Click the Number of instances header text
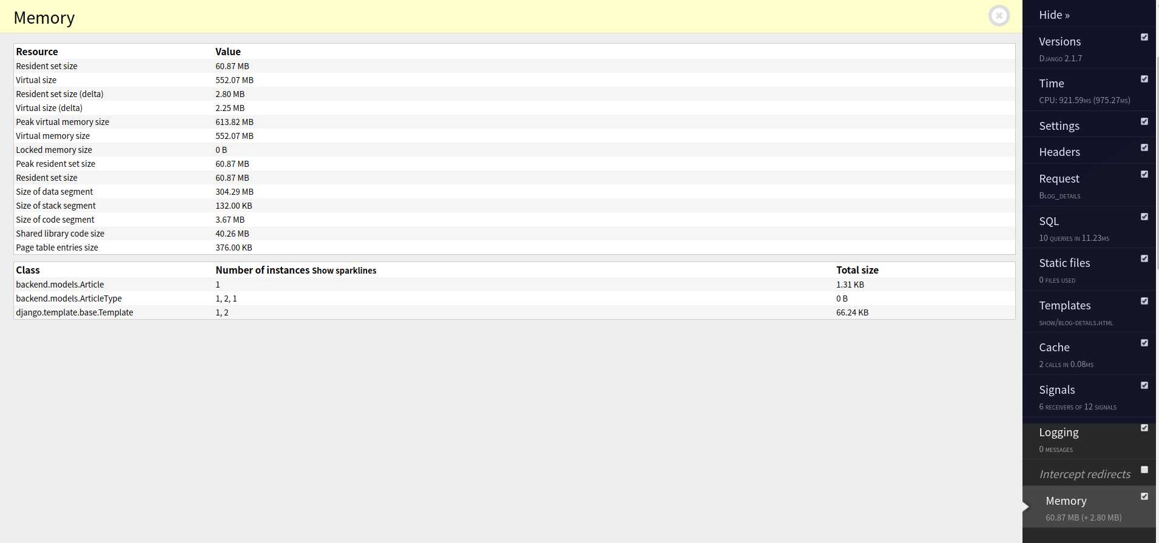This screenshot has width=1159, height=543. pos(263,270)
